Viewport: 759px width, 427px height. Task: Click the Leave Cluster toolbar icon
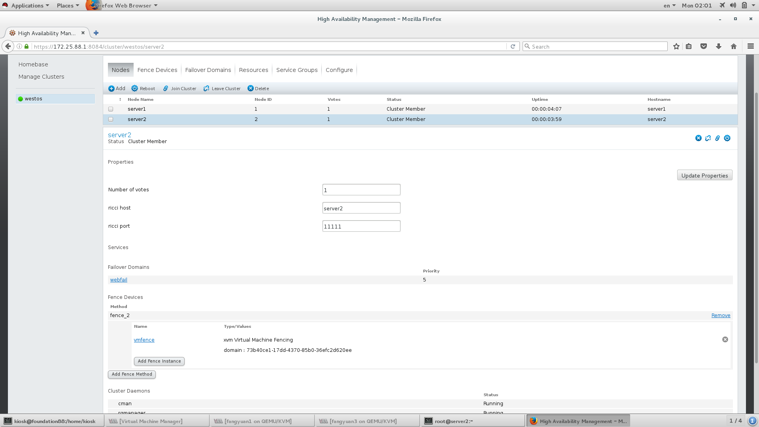coord(206,89)
